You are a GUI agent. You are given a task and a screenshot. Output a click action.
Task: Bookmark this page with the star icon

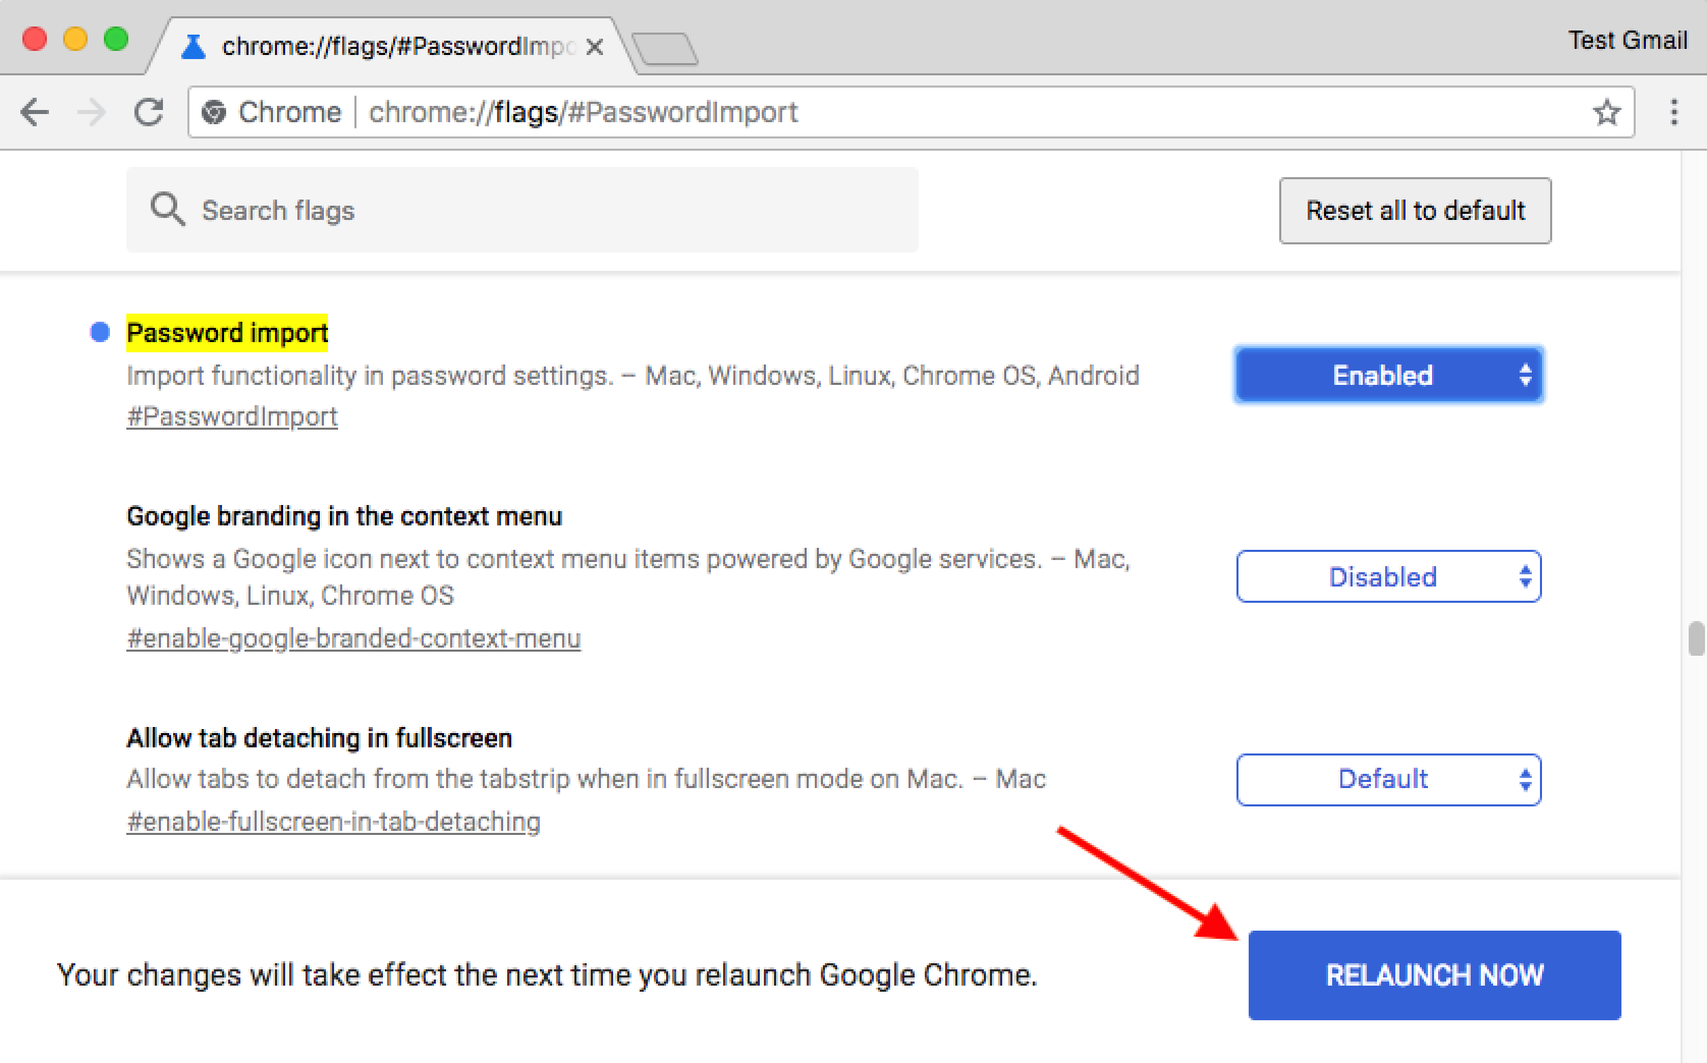(x=1607, y=113)
